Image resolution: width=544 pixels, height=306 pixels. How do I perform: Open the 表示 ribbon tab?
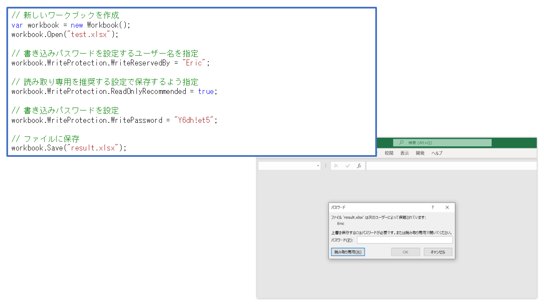[404, 153]
